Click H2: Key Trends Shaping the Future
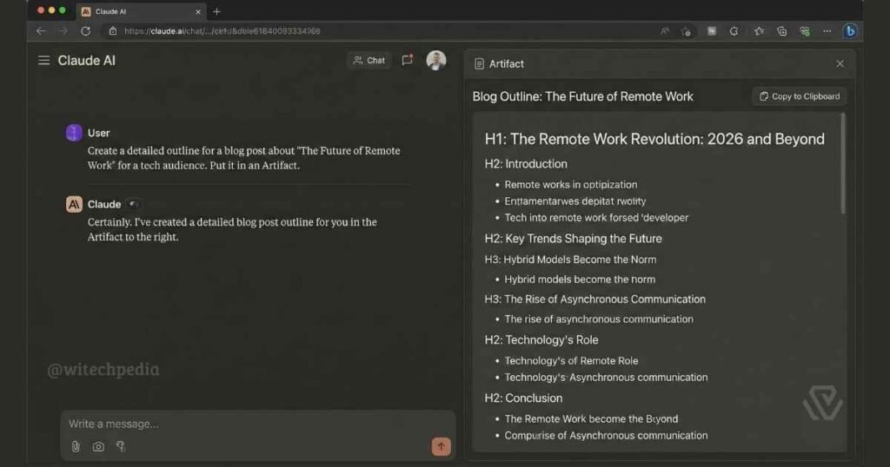 point(573,239)
